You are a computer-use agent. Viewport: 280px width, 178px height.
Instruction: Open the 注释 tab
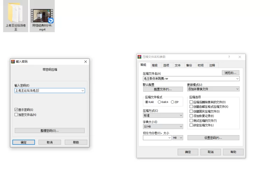[x=212, y=65]
